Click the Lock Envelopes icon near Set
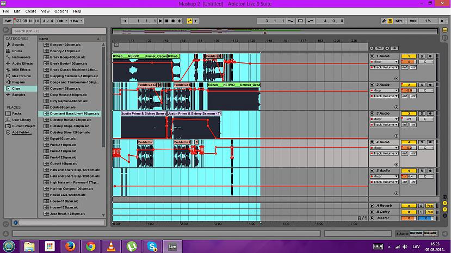451x253 pixels. pos(394,48)
